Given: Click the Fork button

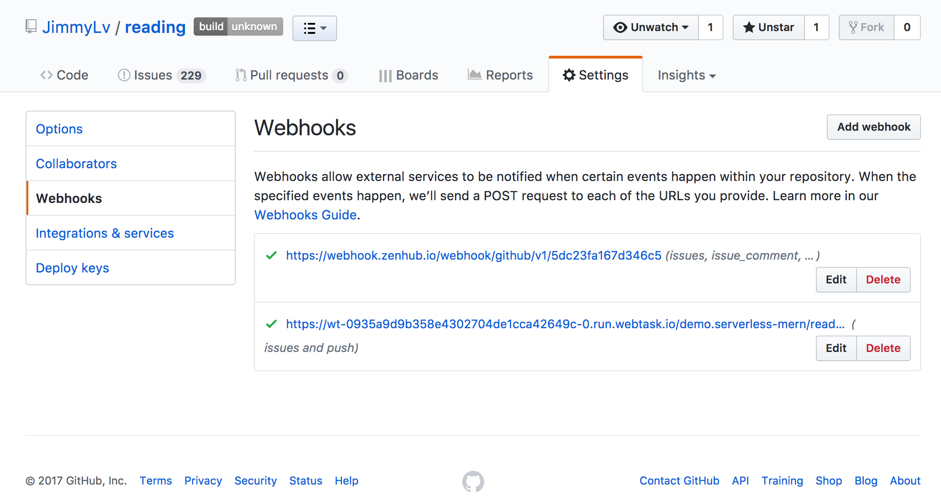Looking at the screenshot, I should coord(866,27).
